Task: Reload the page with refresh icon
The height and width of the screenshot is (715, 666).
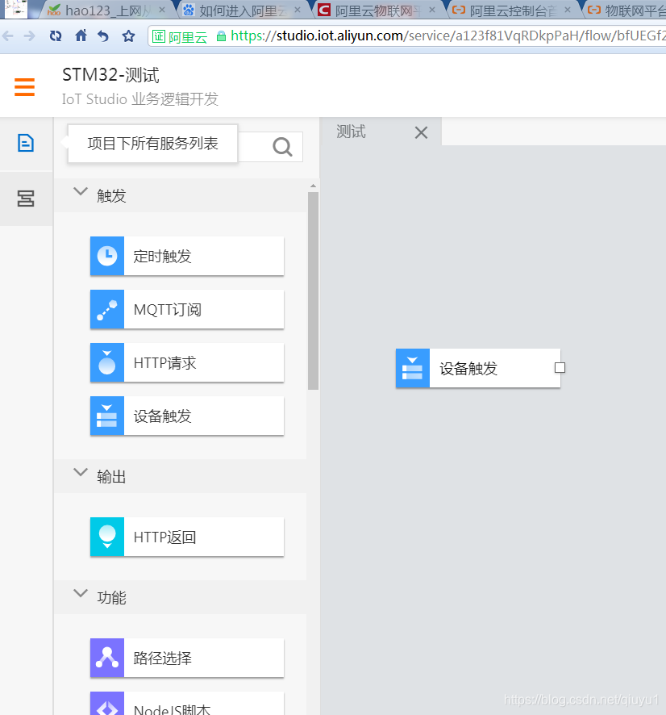Action: tap(56, 36)
